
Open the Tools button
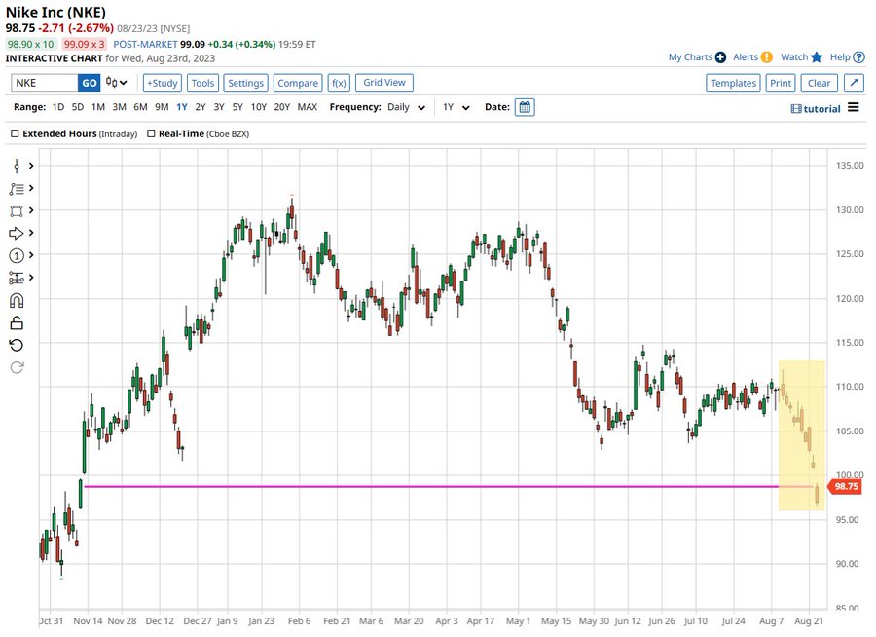202,83
